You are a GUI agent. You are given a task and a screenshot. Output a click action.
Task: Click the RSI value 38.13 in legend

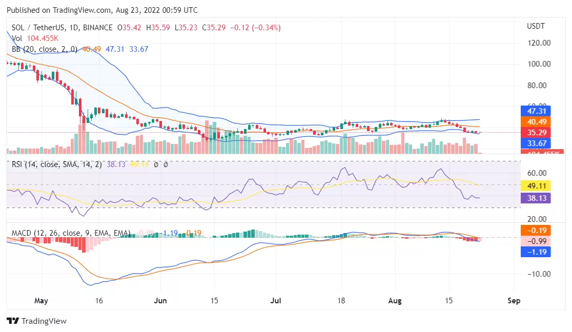tap(116, 164)
